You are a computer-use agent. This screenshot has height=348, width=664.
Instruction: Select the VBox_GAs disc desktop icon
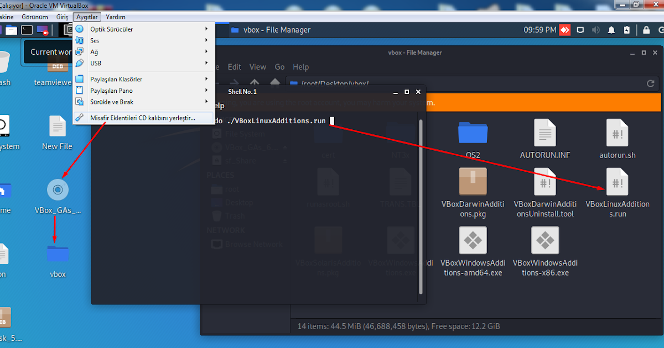click(x=58, y=196)
